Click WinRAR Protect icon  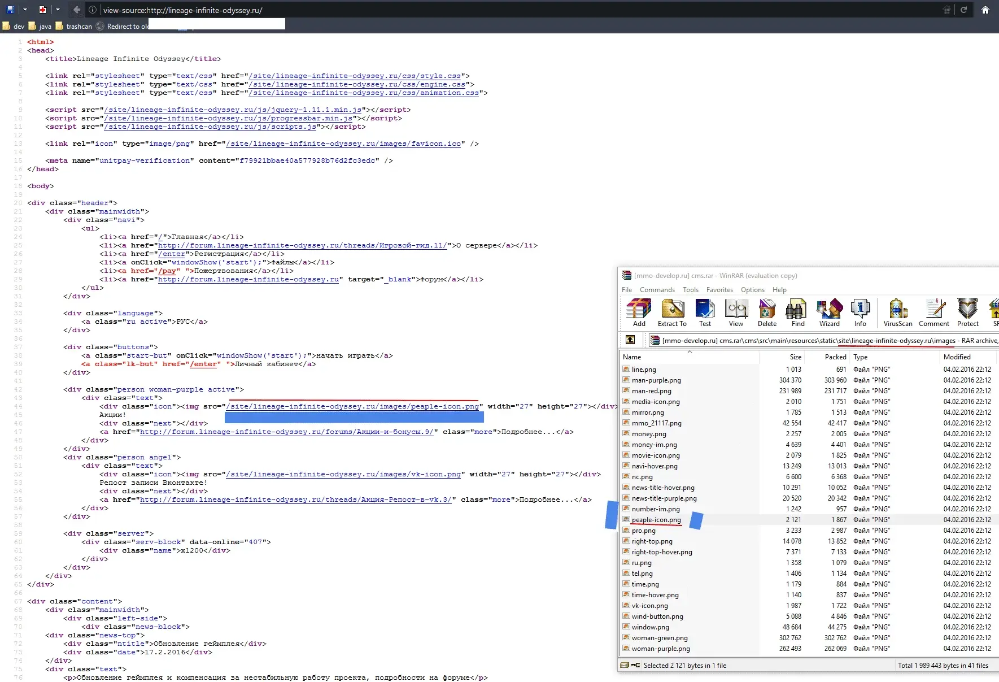[x=967, y=313]
